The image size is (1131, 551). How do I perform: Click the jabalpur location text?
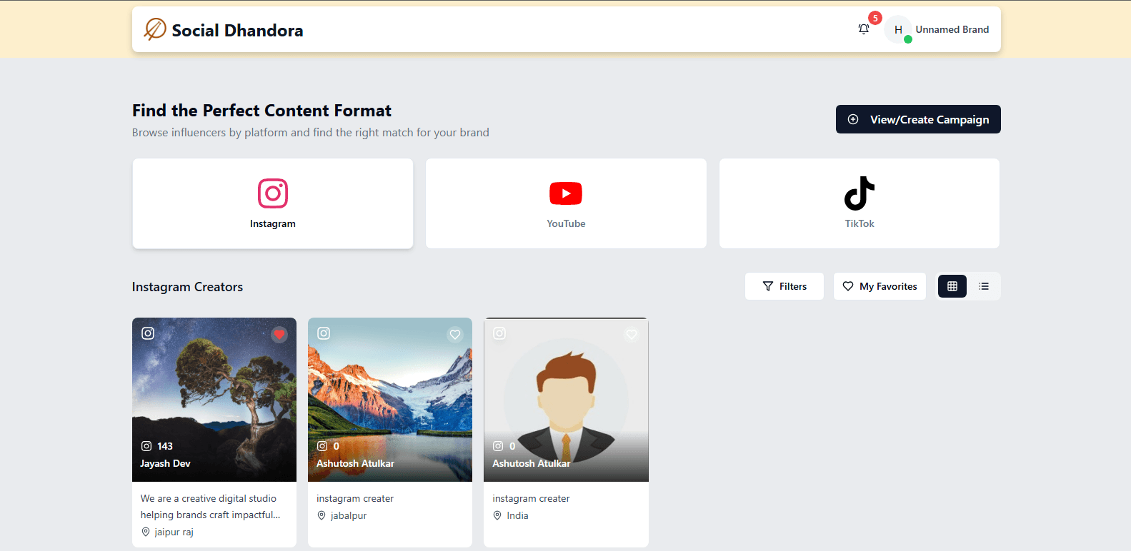(348, 515)
